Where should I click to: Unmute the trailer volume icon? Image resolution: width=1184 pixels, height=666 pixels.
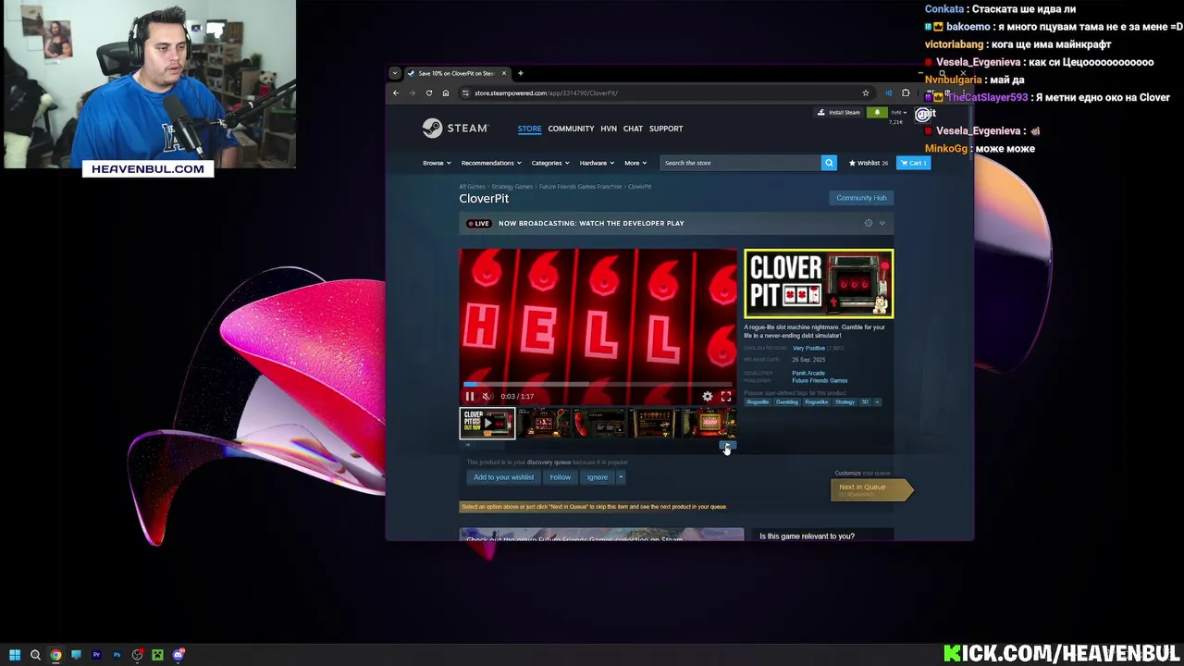click(487, 396)
